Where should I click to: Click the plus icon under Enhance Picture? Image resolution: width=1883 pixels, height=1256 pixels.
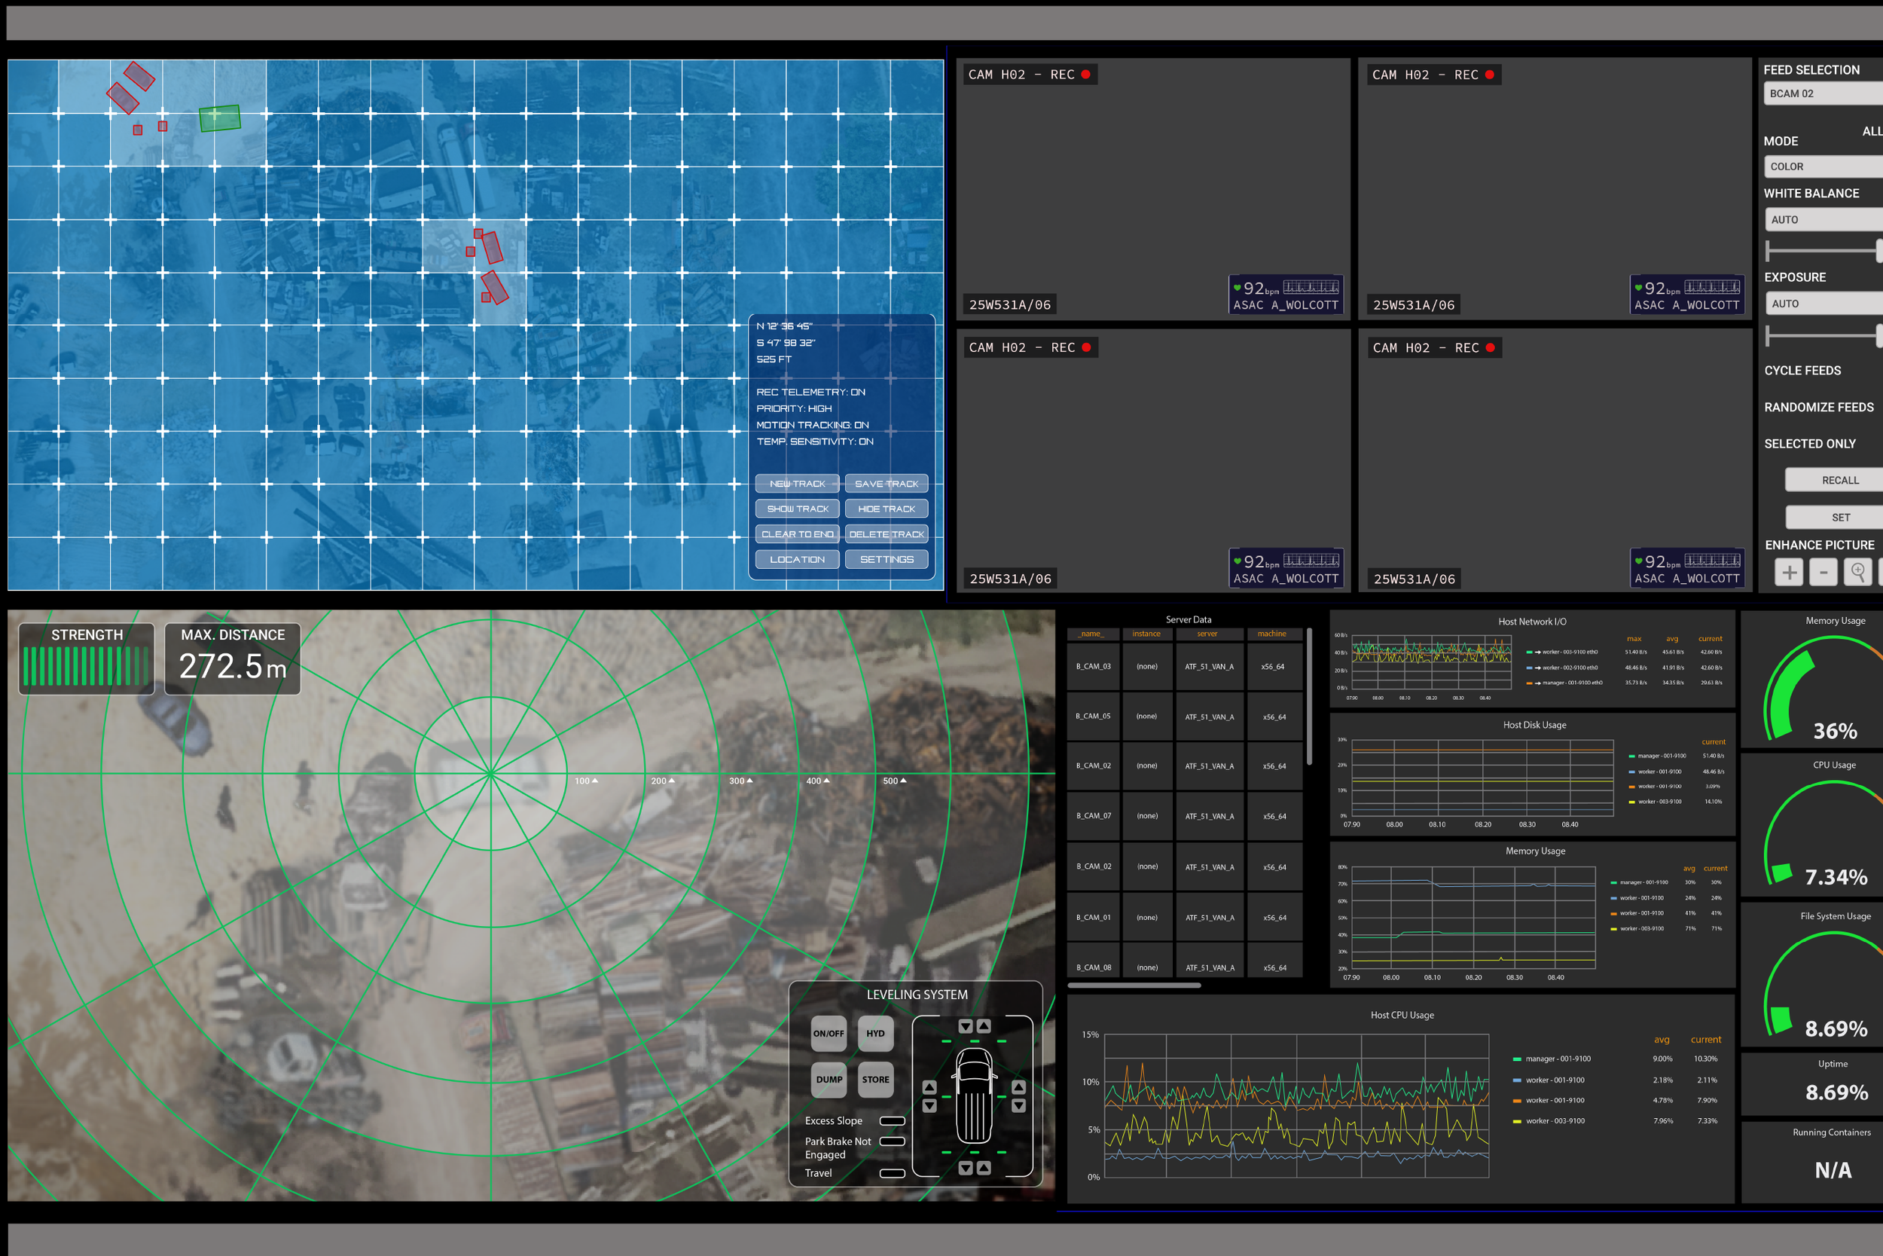pos(1790,572)
